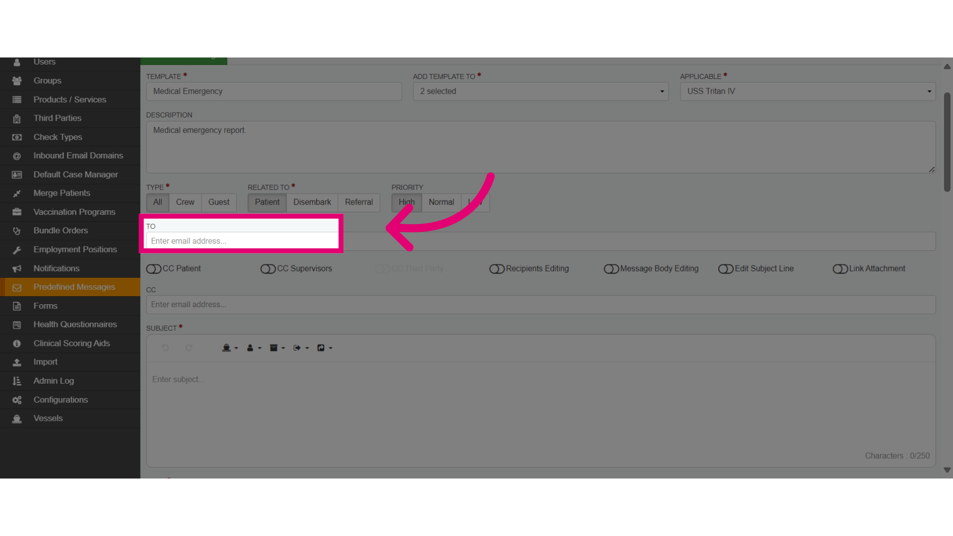Click the Clinical Scoring Aids info icon

[x=17, y=343]
